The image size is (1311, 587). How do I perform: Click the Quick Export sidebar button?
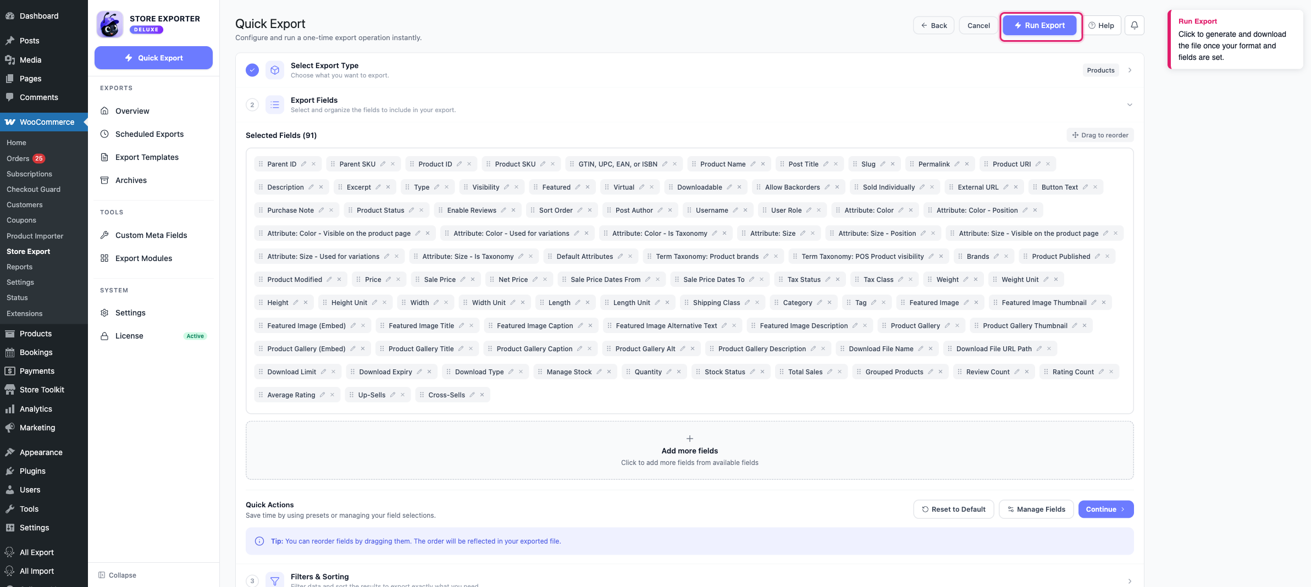tap(153, 58)
